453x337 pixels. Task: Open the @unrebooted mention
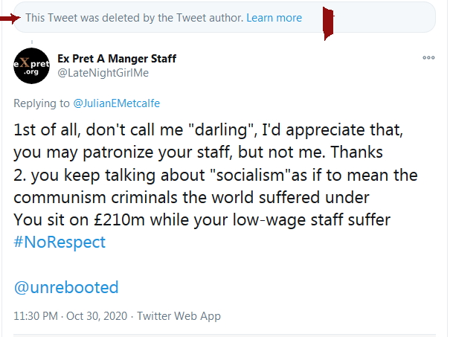tap(66, 287)
